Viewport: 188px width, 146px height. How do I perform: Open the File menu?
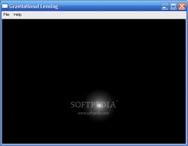(x=6, y=14)
